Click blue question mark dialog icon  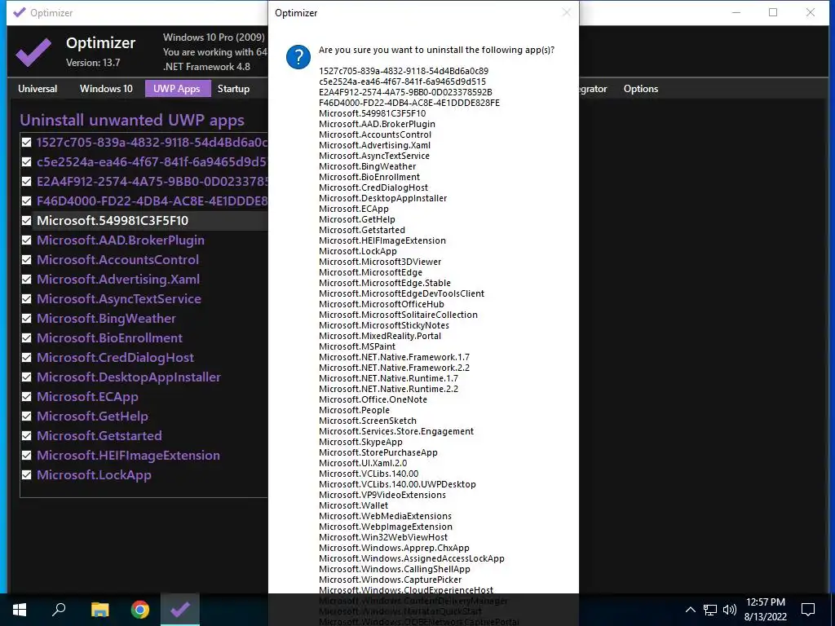coord(298,57)
